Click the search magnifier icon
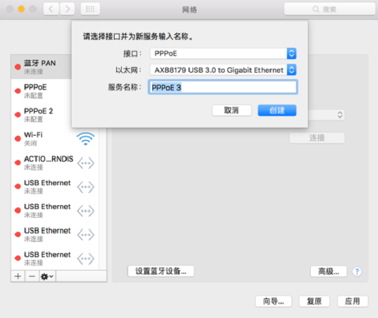Image resolution: width=378 pixels, height=318 pixels. click(x=316, y=9)
